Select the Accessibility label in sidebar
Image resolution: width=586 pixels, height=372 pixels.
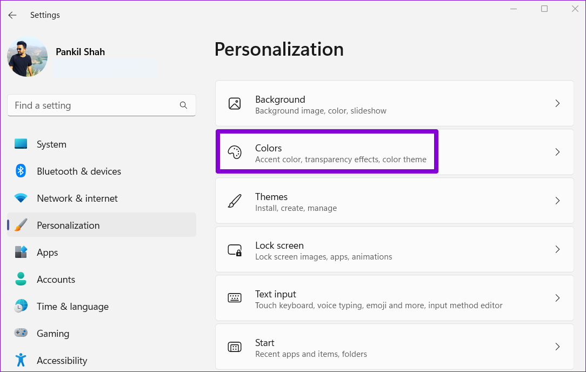point(62,361)
